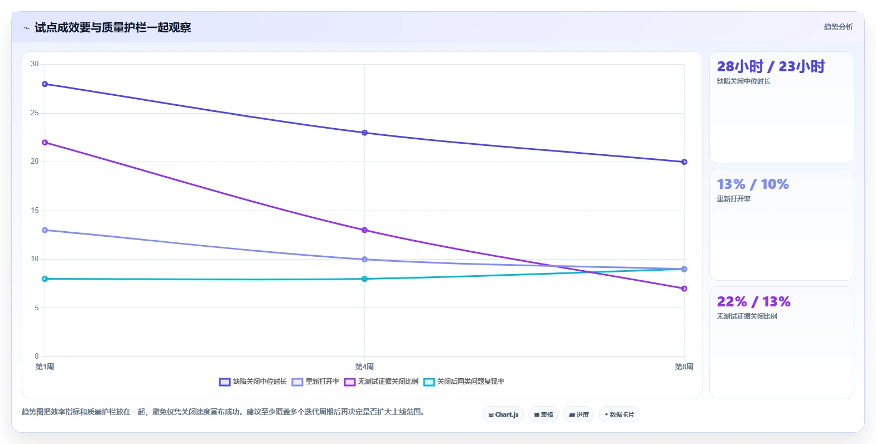The height and width of the screenshot is (444, 876).
Task: Click the Chart.js tag chip
Action: (503, 414)
